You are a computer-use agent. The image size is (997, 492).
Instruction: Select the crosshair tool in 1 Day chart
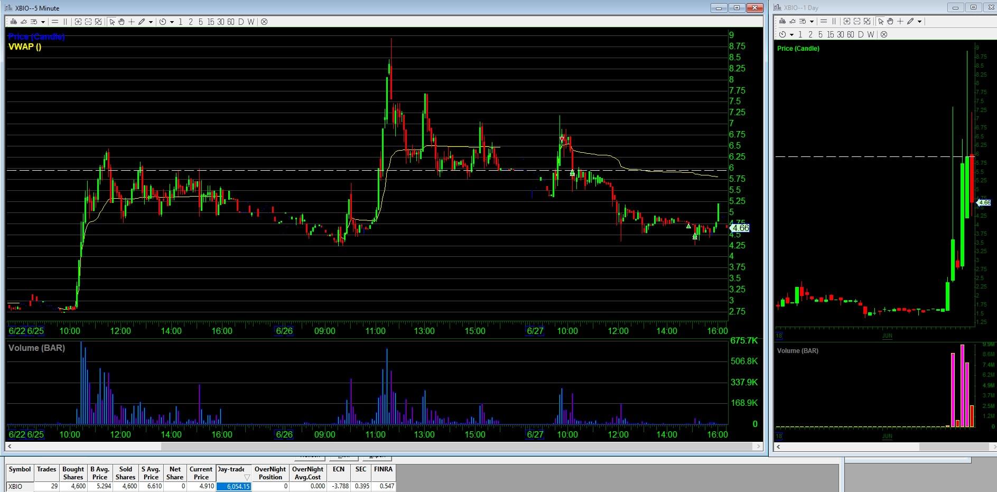900,22
